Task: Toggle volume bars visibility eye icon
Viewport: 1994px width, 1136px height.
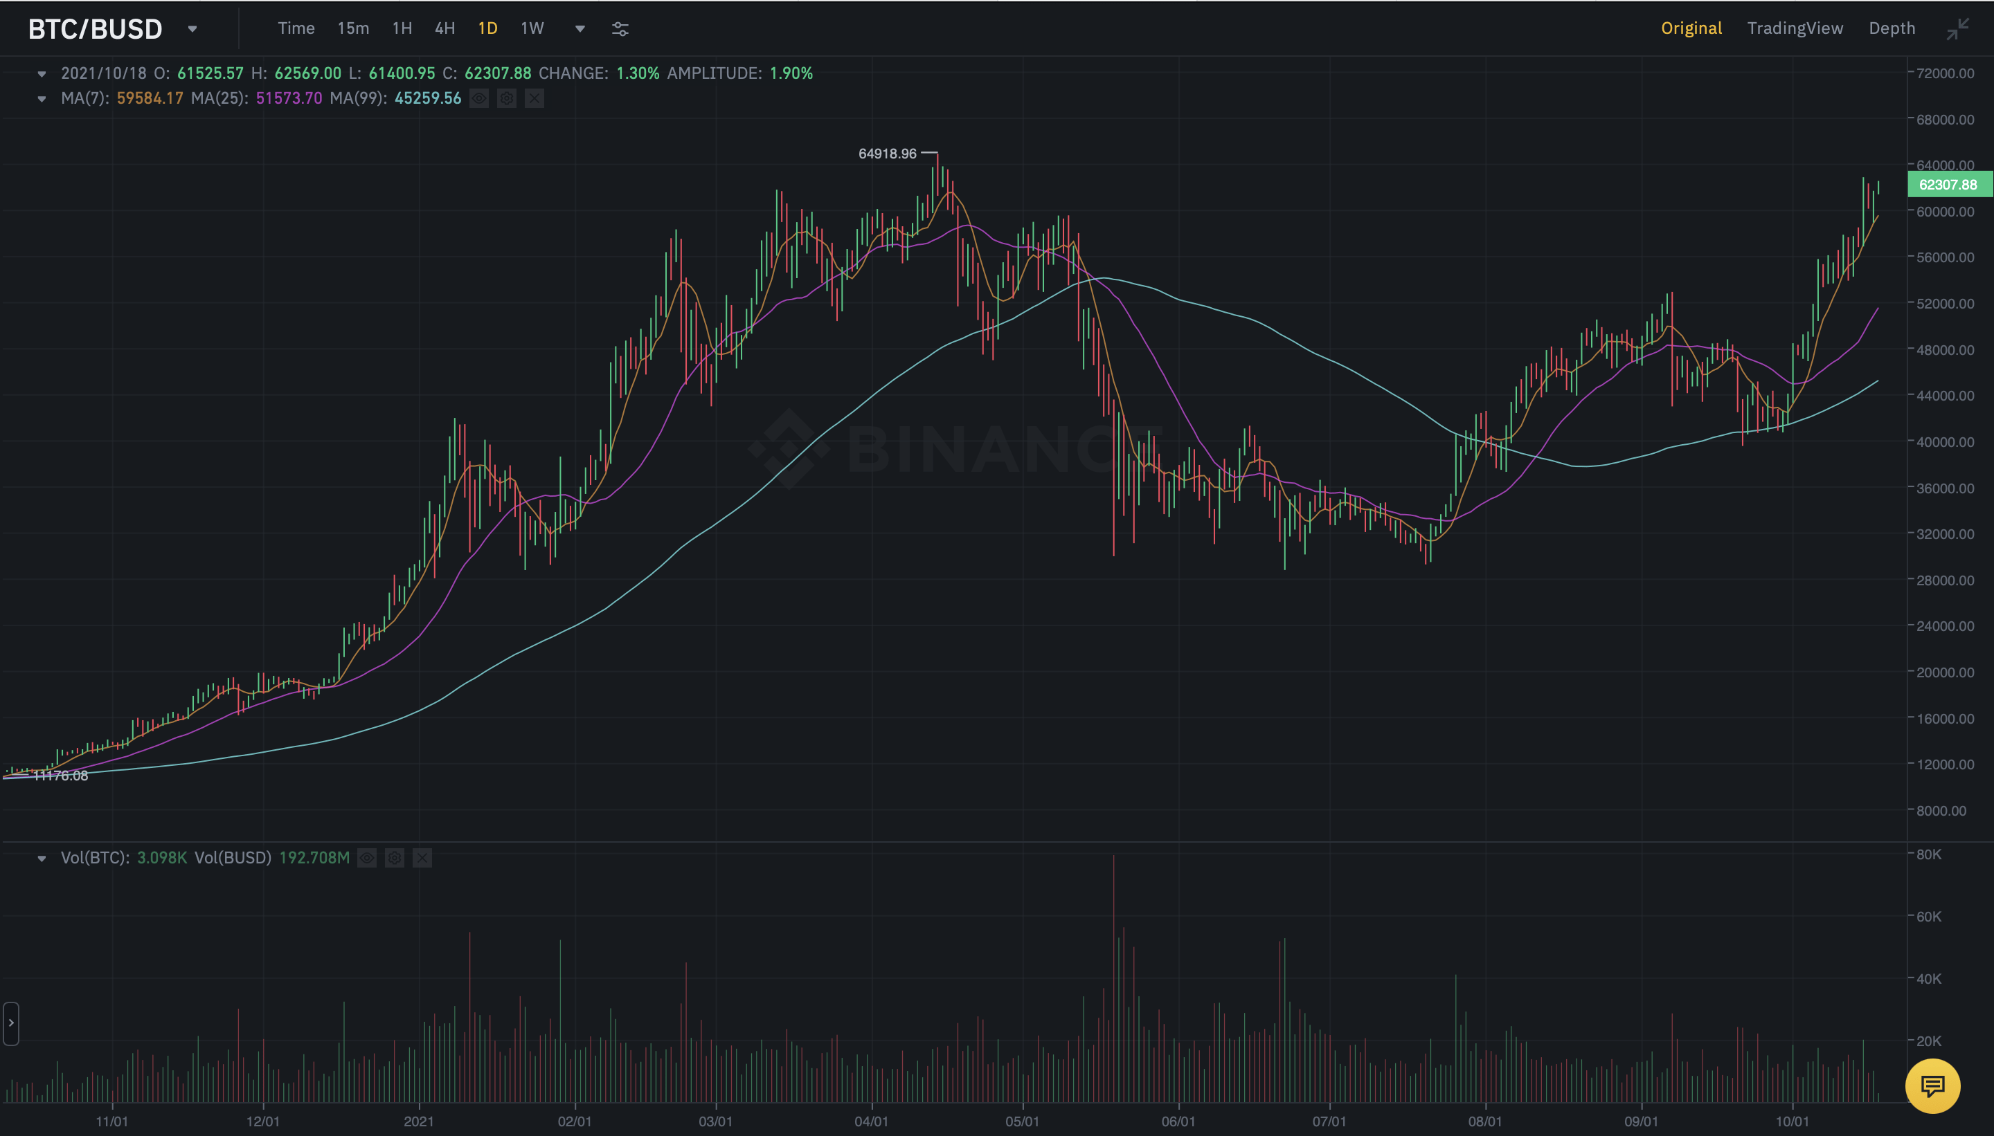Action: [367, 859]
